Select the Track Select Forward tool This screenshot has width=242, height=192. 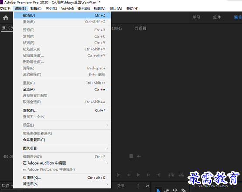point(166,190)
